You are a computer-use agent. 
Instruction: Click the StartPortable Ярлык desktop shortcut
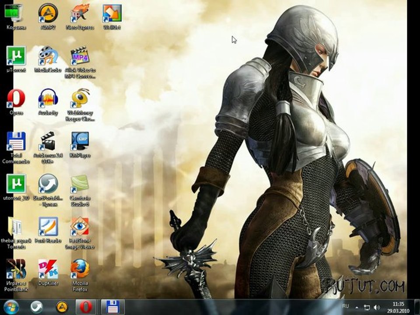click(48, 190)
